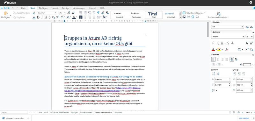This screenshot has height=121, width=255.
Task: Apply subscript in the ribbon
Action: pos(53,17)
